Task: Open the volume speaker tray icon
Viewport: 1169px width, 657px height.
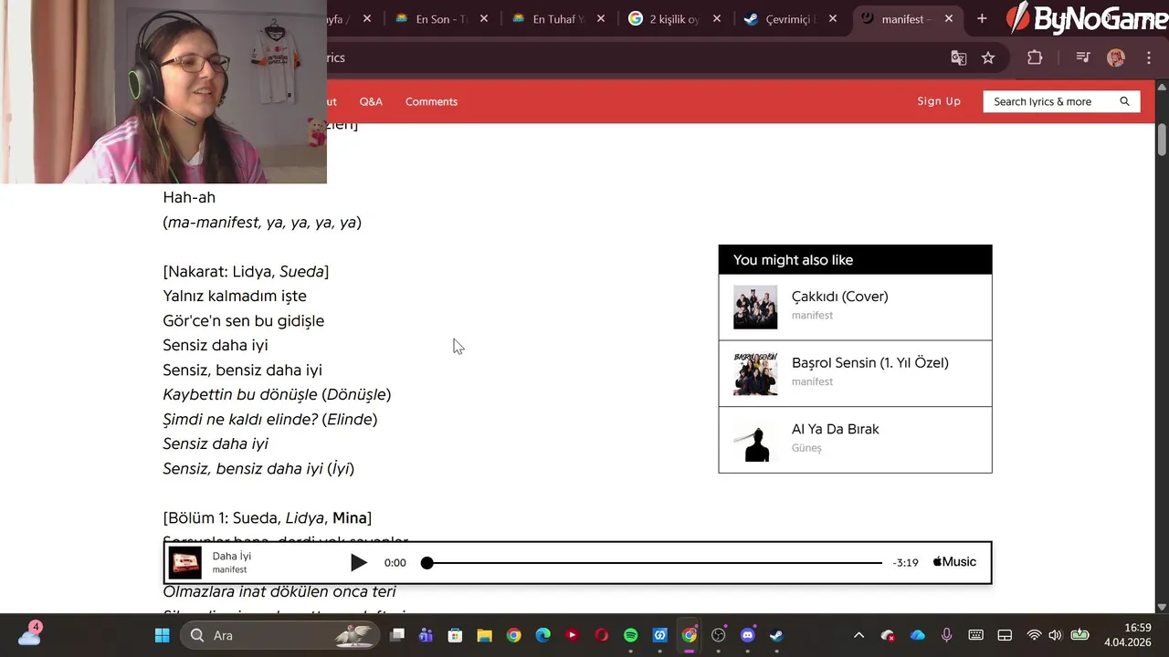Action: click(x=1056, y=635)
